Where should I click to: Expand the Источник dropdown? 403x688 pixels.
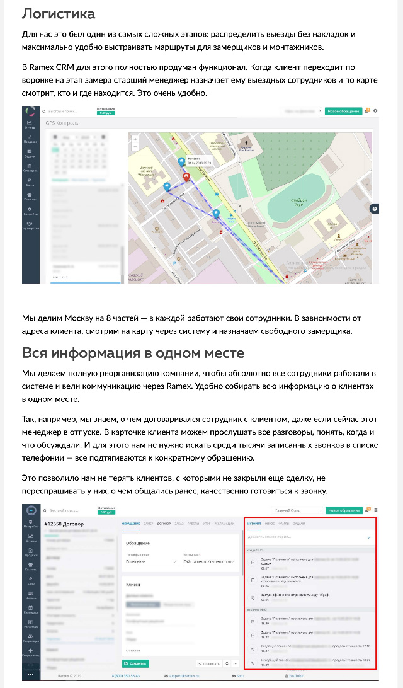[x=210, y=561]
